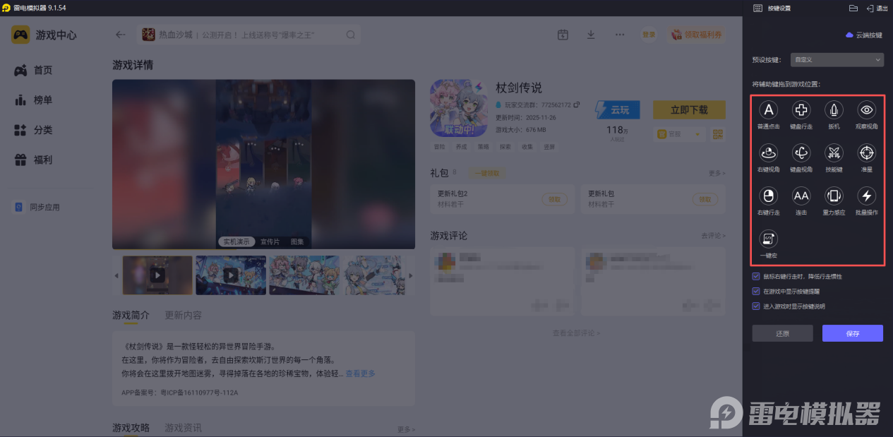The width and height of the screenshot is (893, 437).
Task: Toggle 进入游戏时显示按键说明 checkbox
Action: click(755, 305)
